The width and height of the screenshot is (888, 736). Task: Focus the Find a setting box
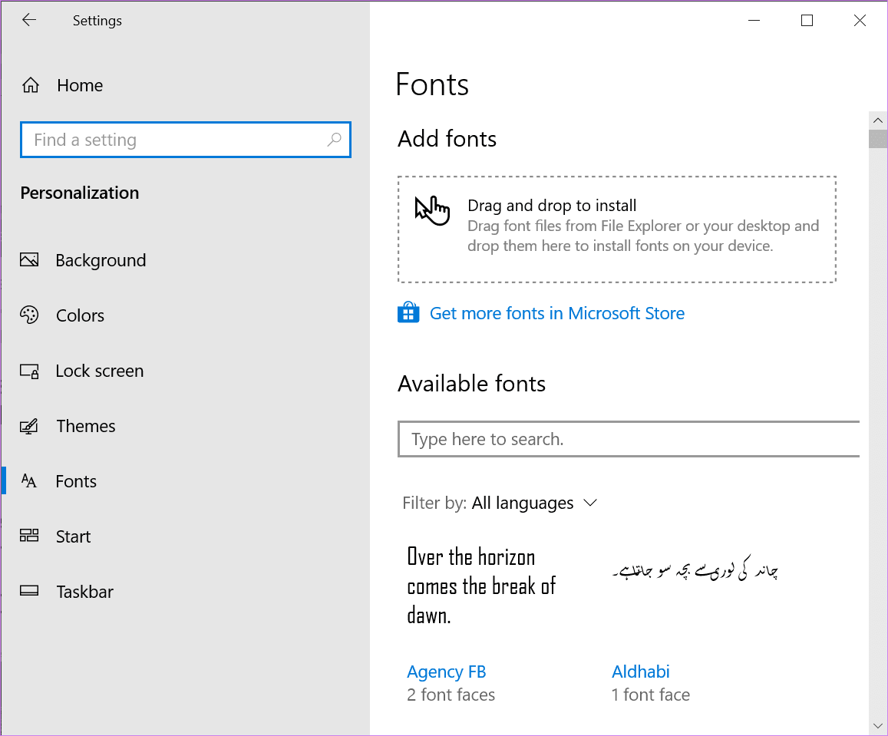click(x=186, y=140)
